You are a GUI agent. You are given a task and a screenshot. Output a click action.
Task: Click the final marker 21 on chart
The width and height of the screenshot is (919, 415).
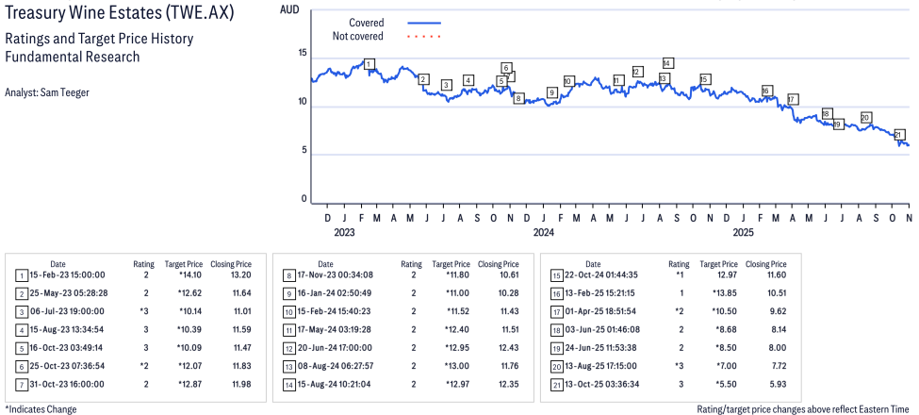click(898, 135)
